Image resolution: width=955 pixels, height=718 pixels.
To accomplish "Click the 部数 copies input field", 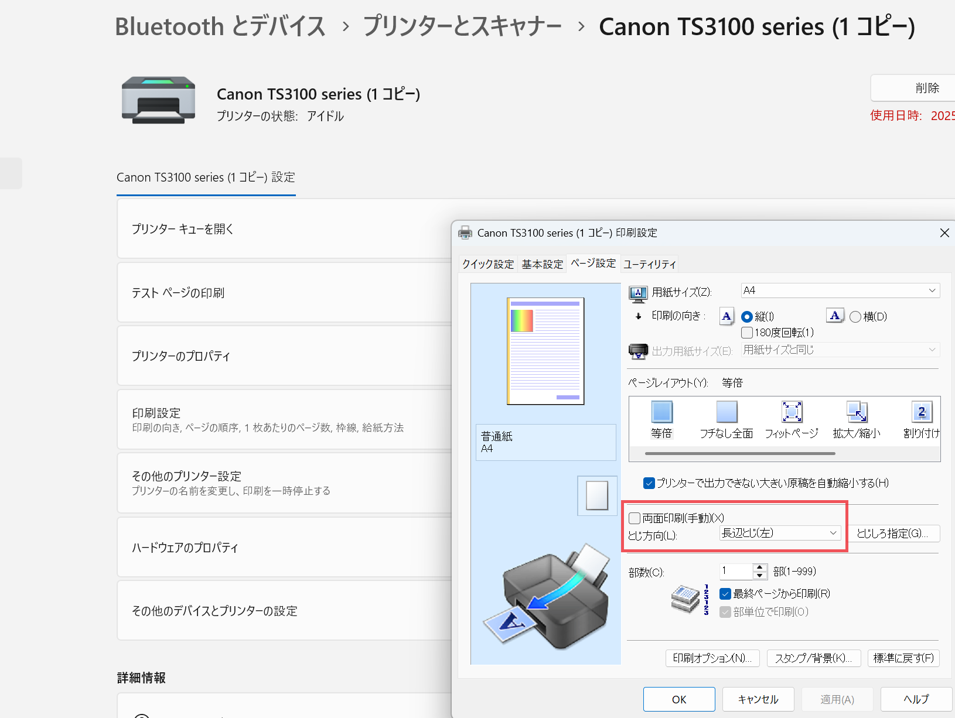I will point(735,571).
